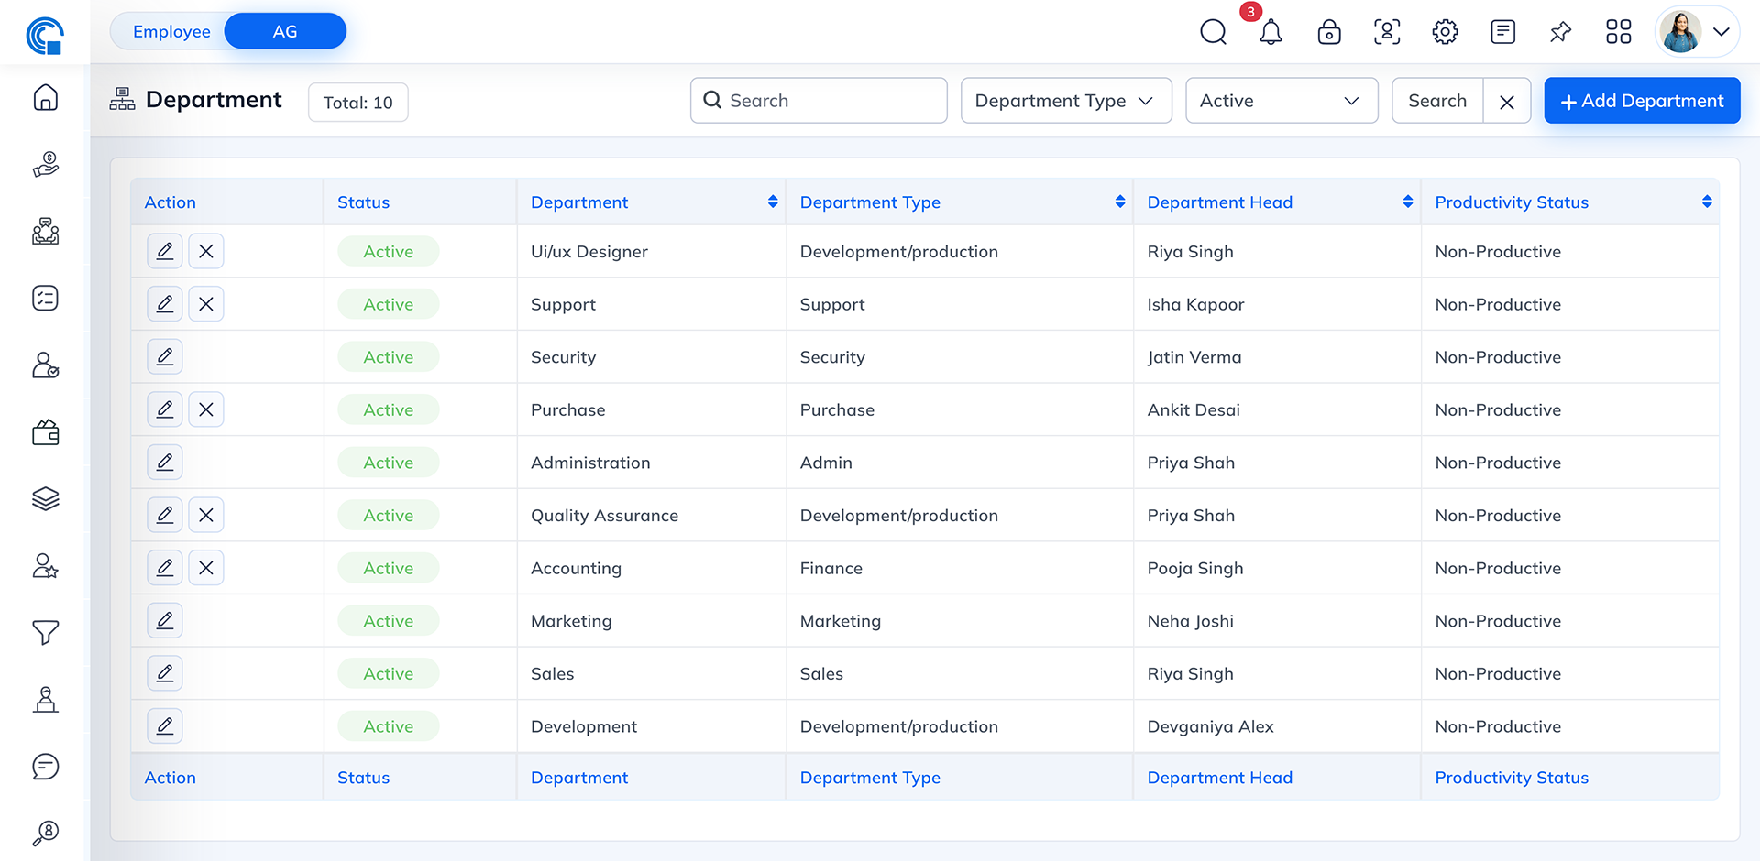1760x861 pixels.
Task: Open the apps grid icon
Action: click(1618, 33)
